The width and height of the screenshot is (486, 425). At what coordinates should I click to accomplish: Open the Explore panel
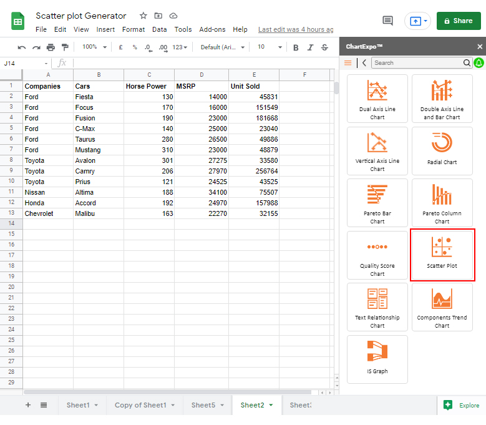click(x=462, y=405)
